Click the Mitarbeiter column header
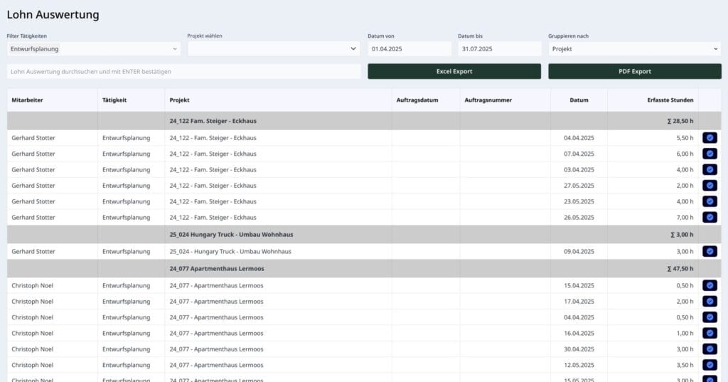Screen dimensions: 728x382 pyautogui.click(x=28, y=100)
